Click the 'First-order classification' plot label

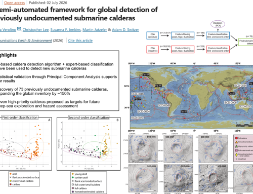point(20,118)
